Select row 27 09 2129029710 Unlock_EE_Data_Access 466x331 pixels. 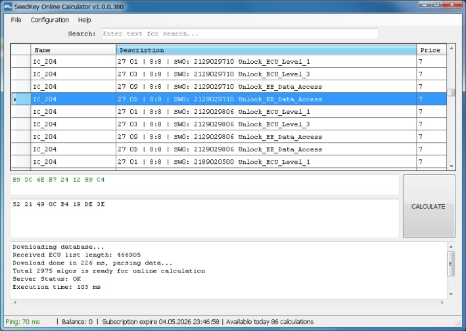(x=229, y=87)
